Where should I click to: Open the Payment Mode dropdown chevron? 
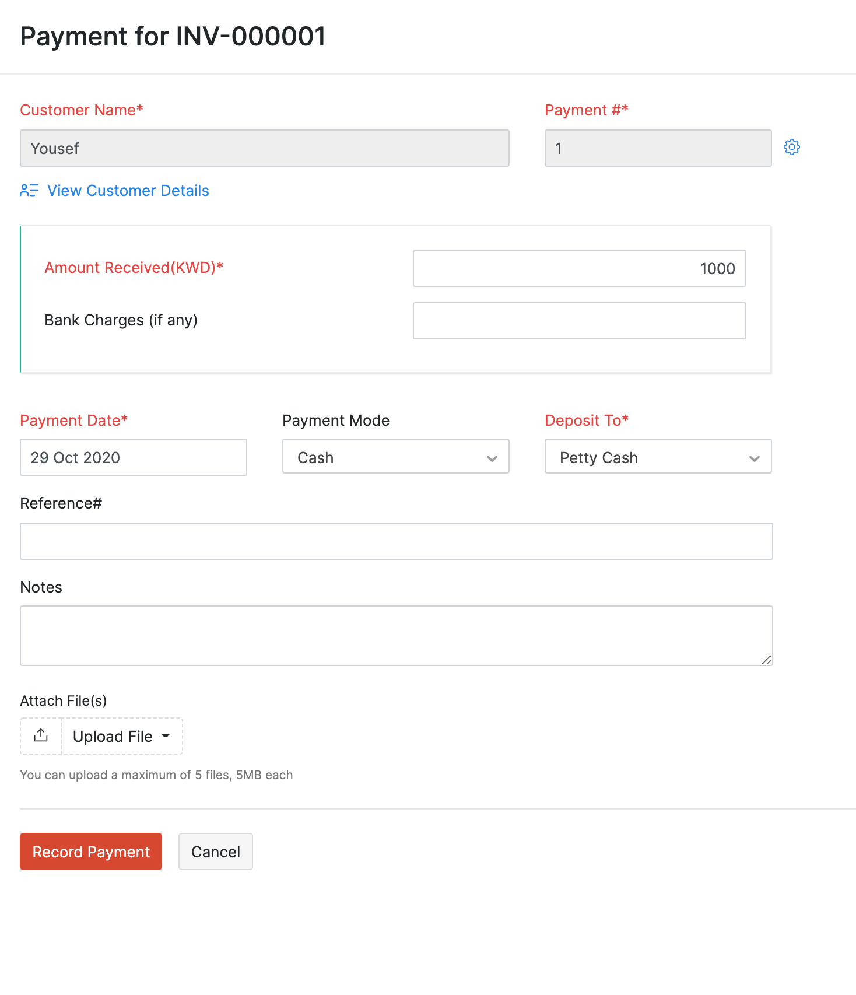pos(492,458)
